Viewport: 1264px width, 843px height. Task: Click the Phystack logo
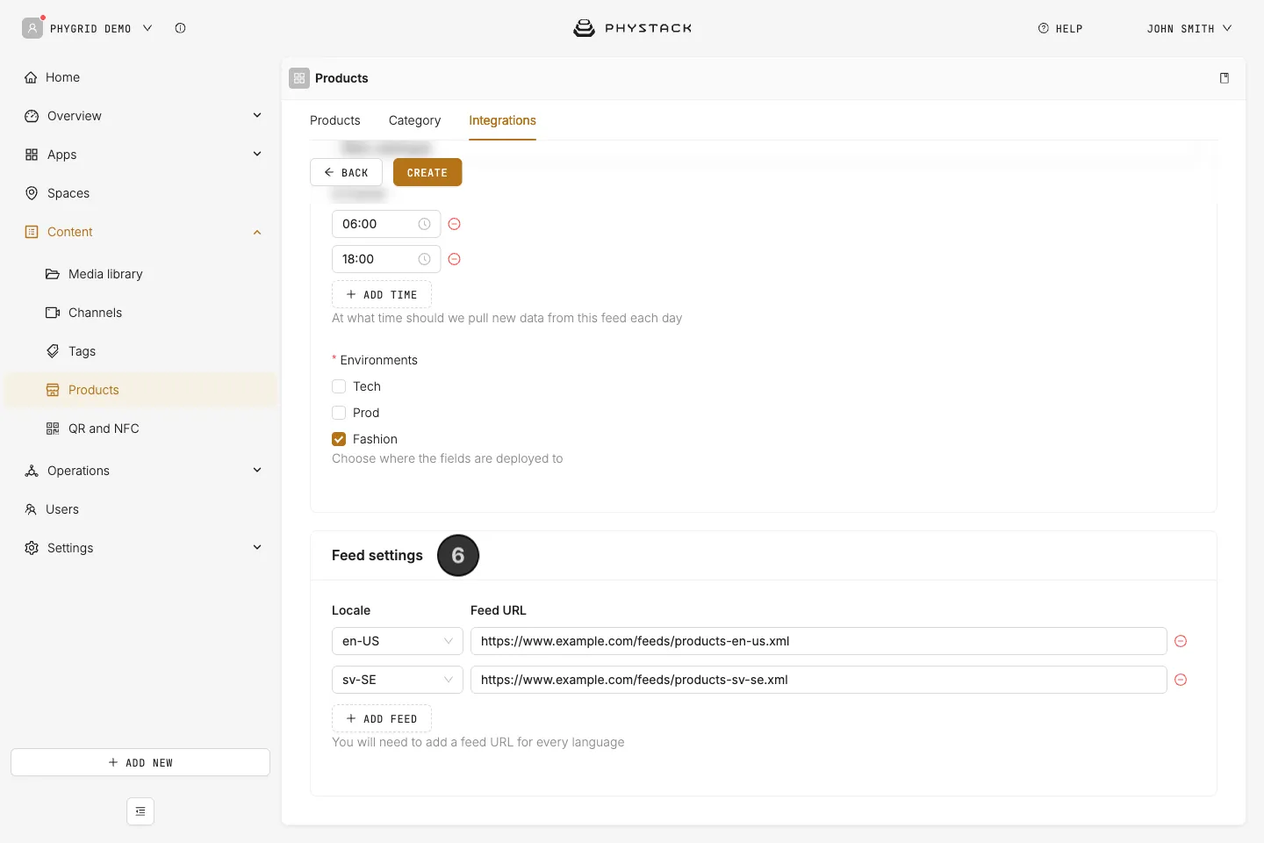632,28
